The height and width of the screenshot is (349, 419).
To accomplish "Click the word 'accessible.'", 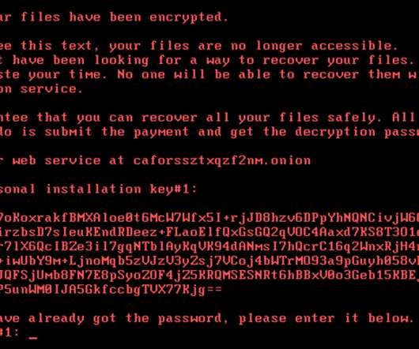I will click(x=355, y=46).
